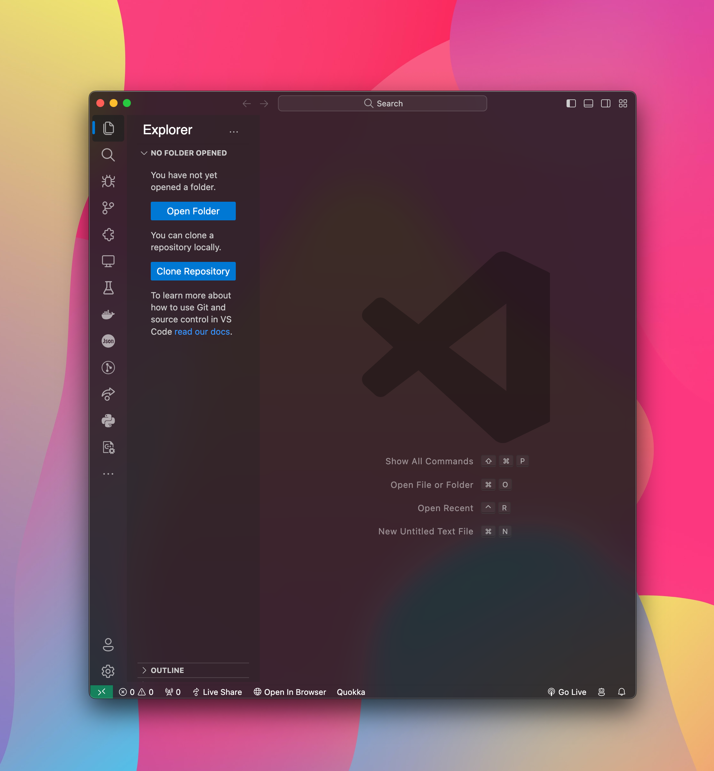Click the Search command center field
The height and width of the screenshot is (771, 714).
(382, 103)
